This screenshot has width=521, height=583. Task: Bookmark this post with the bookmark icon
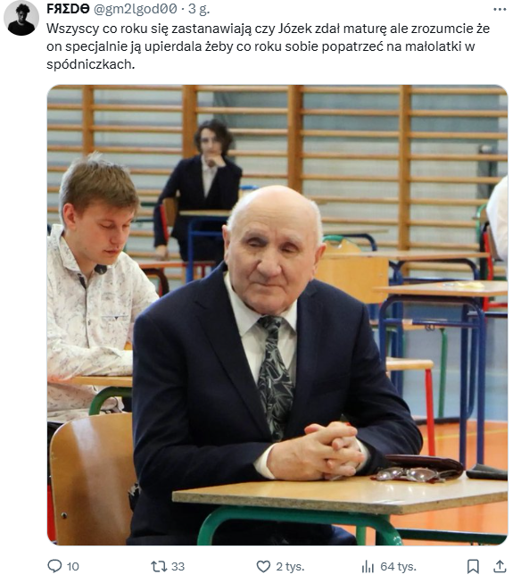click(x=473, y=566)
